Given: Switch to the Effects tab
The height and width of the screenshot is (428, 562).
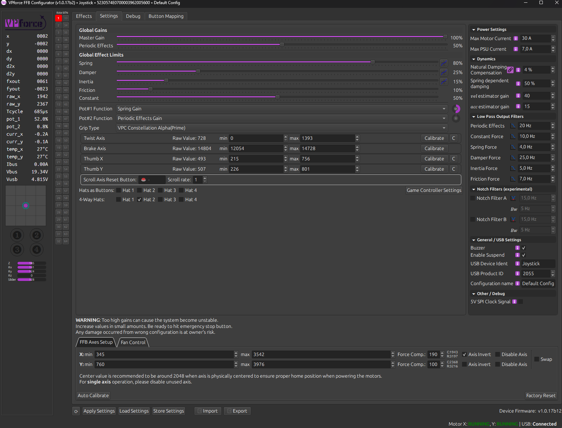Looking at the screenshot, I should 84,16.
